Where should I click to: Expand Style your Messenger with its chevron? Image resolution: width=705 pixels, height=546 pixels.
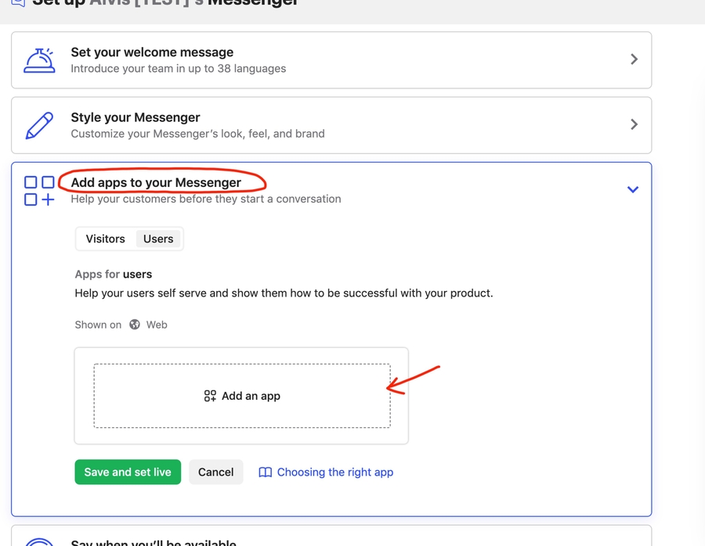point(634,124)
